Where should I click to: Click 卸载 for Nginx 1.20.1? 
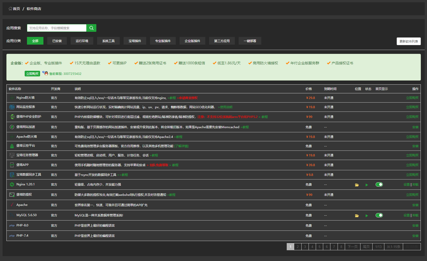[x=415, y=184]
